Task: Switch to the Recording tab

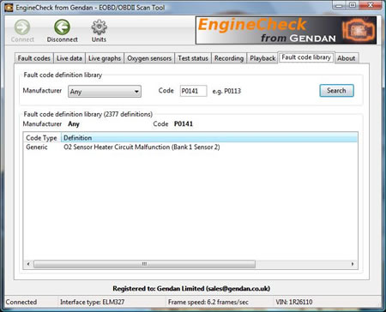Action: click(x=229, y=58)
